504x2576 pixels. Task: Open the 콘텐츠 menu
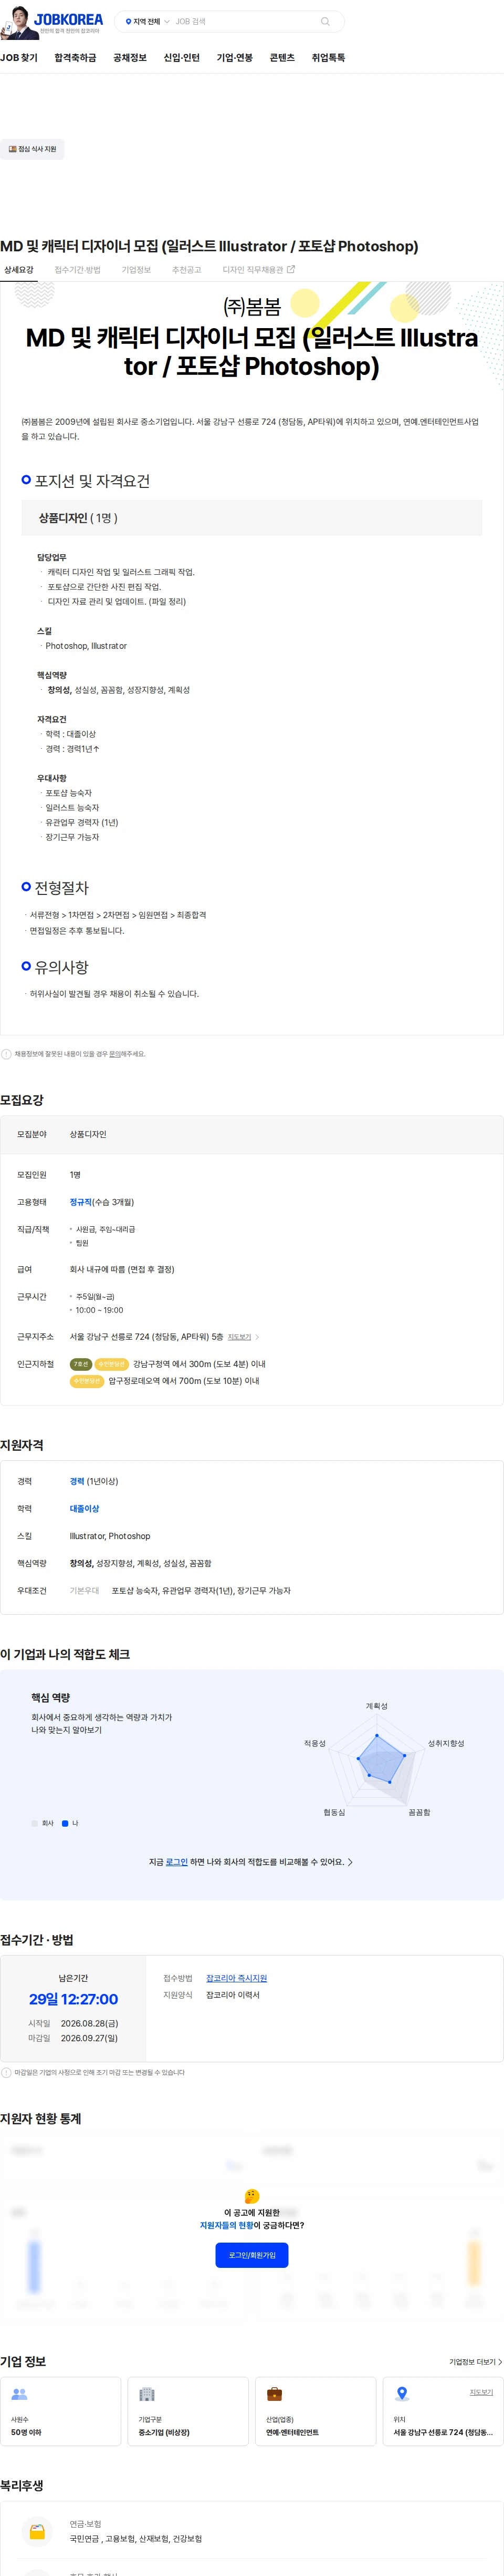coord(282,58)
